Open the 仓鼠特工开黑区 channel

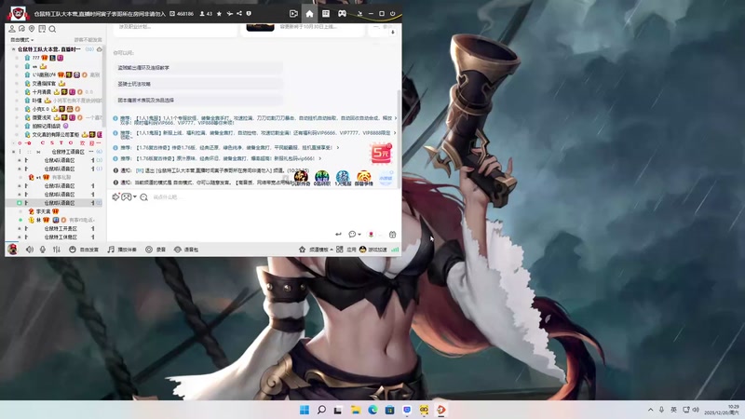61,228
